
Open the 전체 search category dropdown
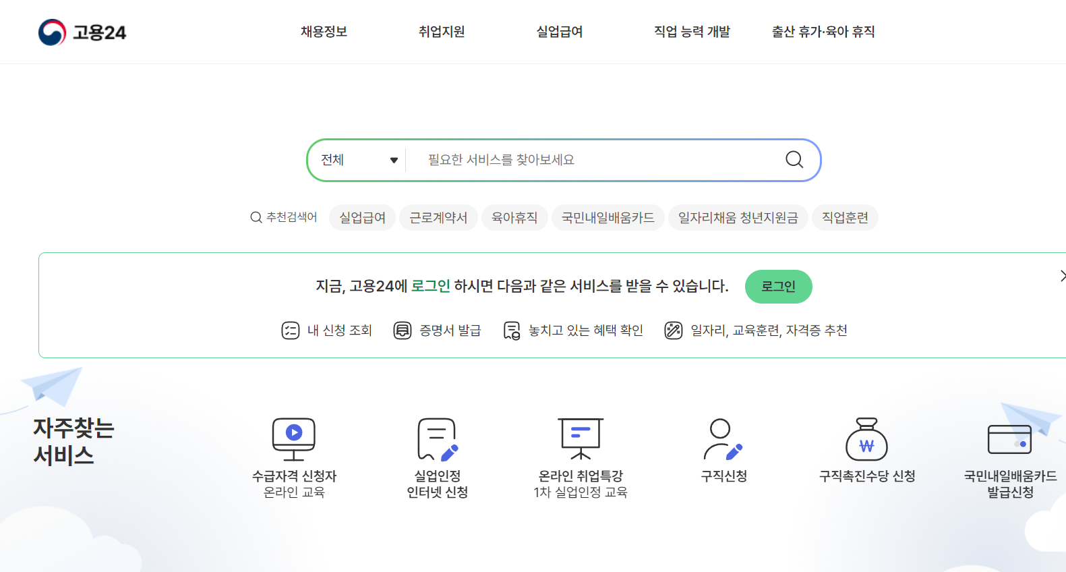[359, 160]
